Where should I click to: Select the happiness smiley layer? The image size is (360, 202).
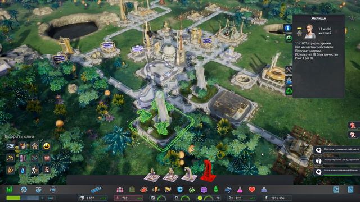click(46, 146)
